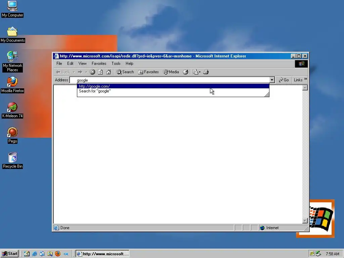The height and width of the screenshot is (258, 344).
Task: Open the Start menu
Action: pyautogui.click(x=9, y=254)
